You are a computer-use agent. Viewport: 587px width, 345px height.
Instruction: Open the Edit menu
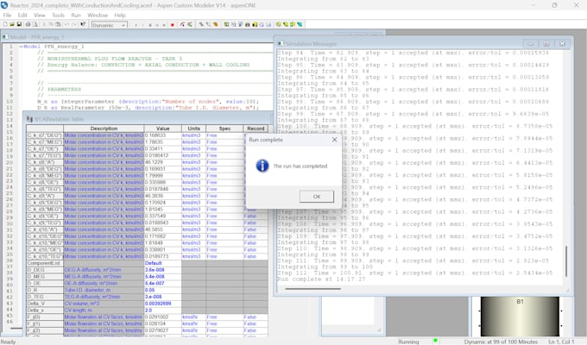click(22, 16)
